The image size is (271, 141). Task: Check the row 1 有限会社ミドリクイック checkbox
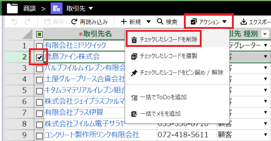39,46
